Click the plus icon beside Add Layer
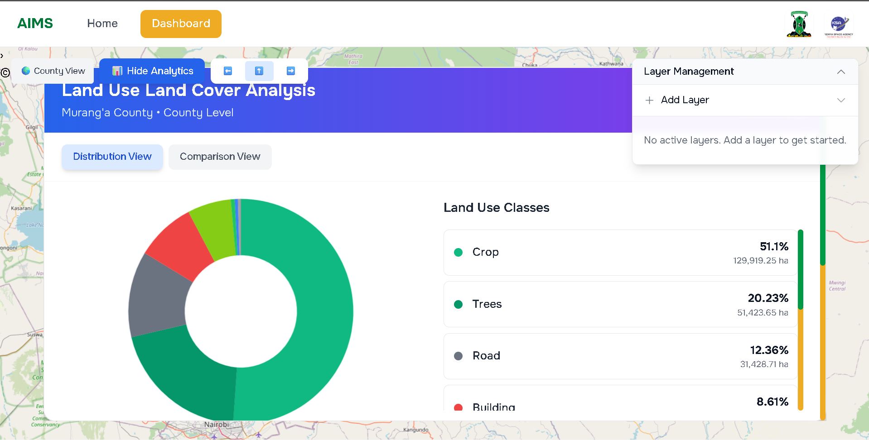Image resolution: width=869 pixels, height=440 pixels. (649, 100)
